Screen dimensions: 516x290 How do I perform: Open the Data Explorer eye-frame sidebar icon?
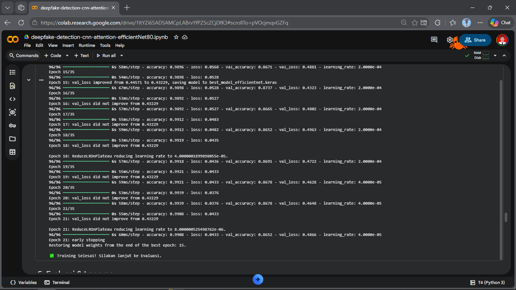[12, 112]
